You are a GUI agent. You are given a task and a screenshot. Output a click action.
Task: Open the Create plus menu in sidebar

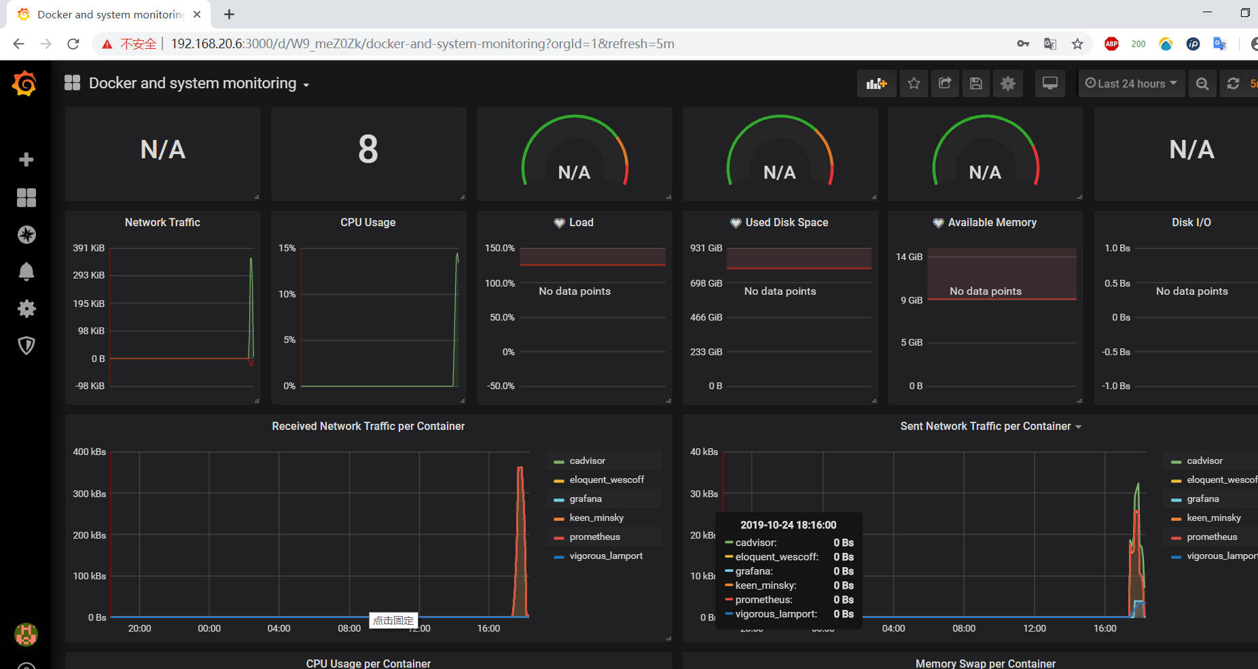[x=26, y=160]
